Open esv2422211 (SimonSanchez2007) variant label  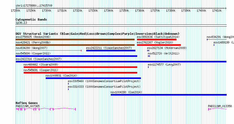tap(109, 48)
